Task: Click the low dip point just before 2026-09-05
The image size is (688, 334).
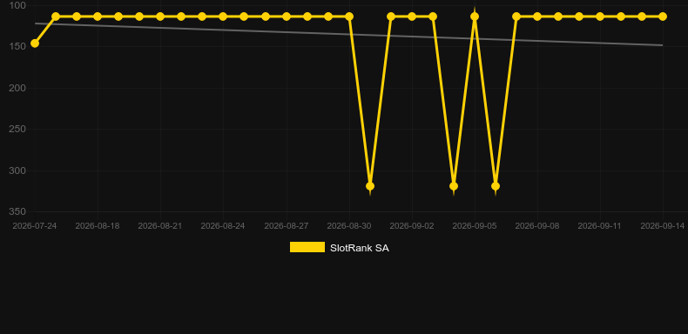Action: tap(454, 186)
